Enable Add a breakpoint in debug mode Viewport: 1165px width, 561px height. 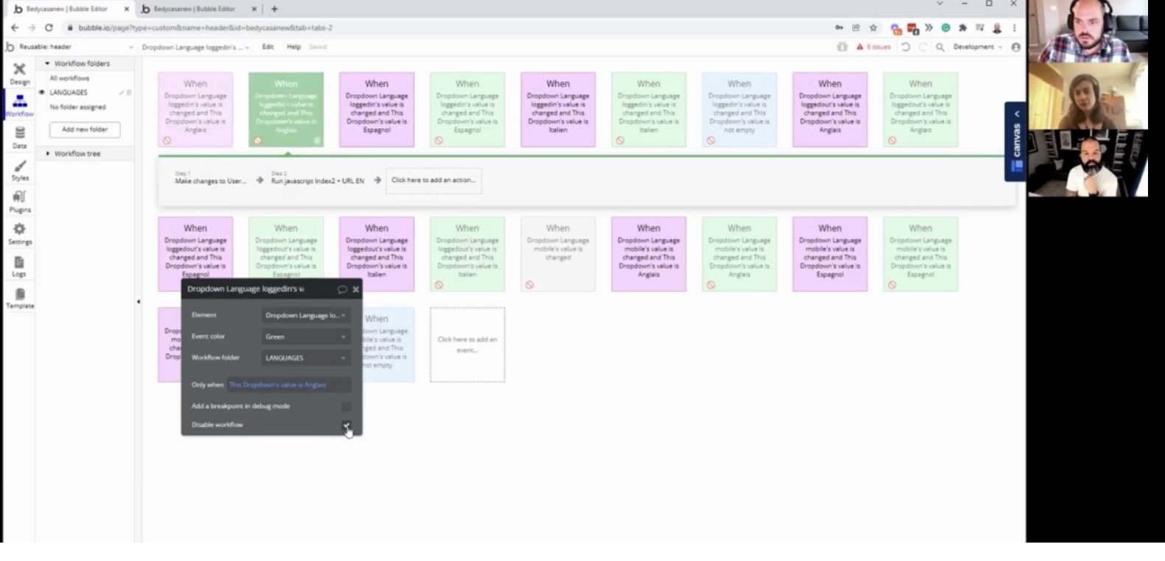(346, 406)
